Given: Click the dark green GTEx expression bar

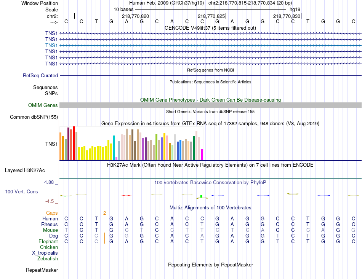Looking at the screenshot, I should (194, 148).
